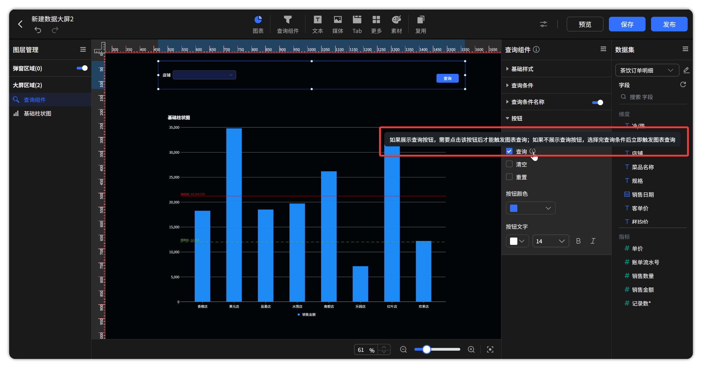702x365 pixels.
Task: Undo the last action
Action: (38, 30)
